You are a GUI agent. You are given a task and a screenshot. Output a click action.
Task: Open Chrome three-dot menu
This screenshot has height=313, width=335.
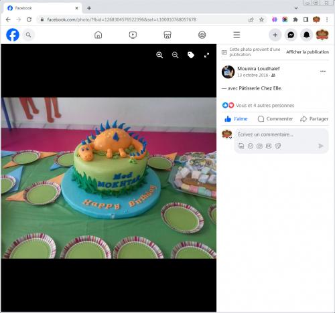click(x=327, y=19)
